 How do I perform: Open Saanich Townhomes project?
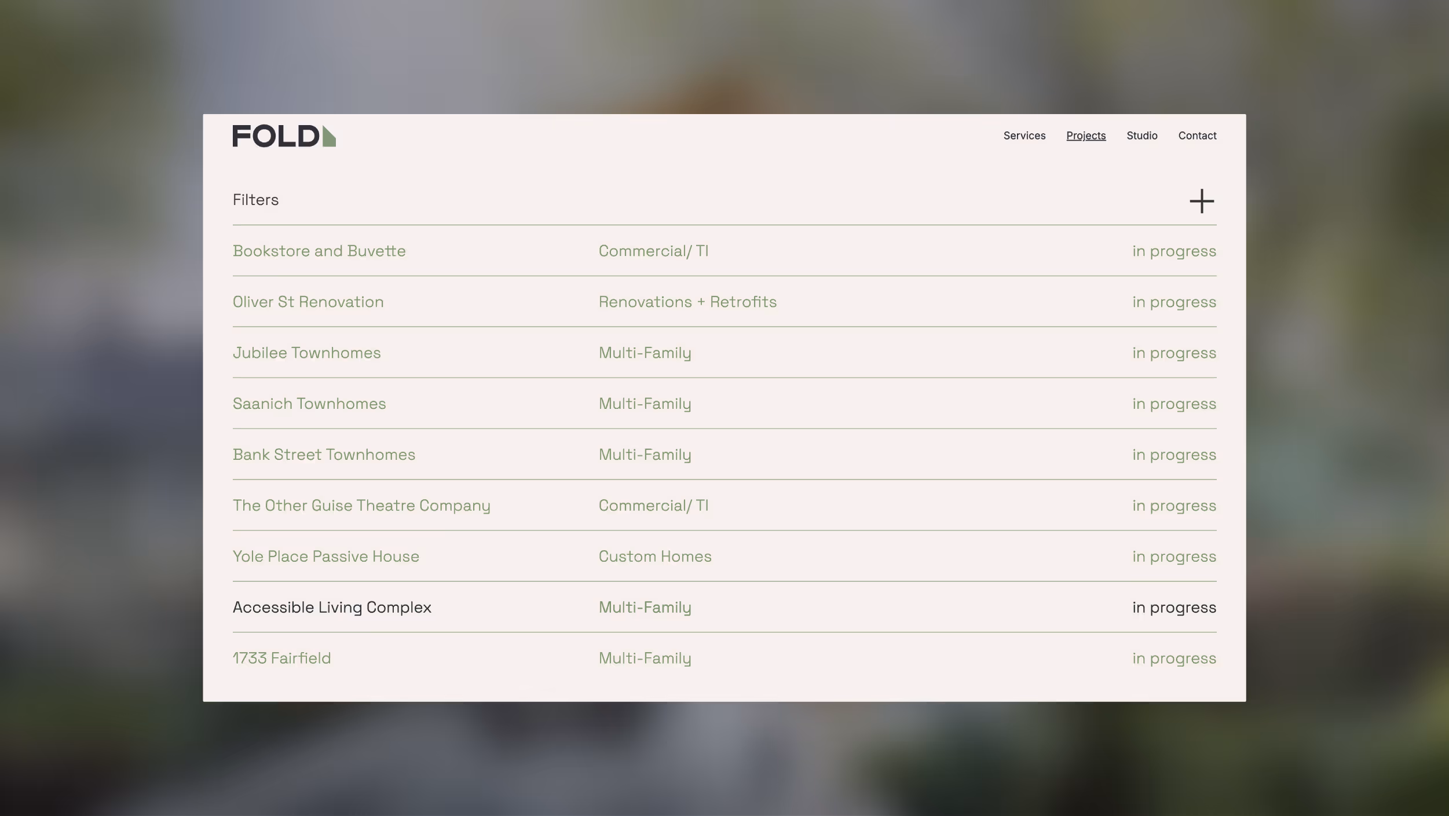click(x=309, y=404)
